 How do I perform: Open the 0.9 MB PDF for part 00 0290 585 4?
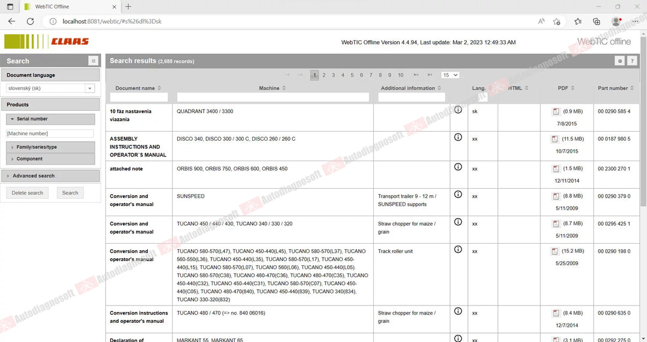point(556,111)
